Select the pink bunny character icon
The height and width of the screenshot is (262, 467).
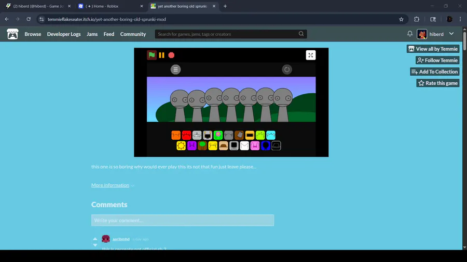(x=255, y=145)
